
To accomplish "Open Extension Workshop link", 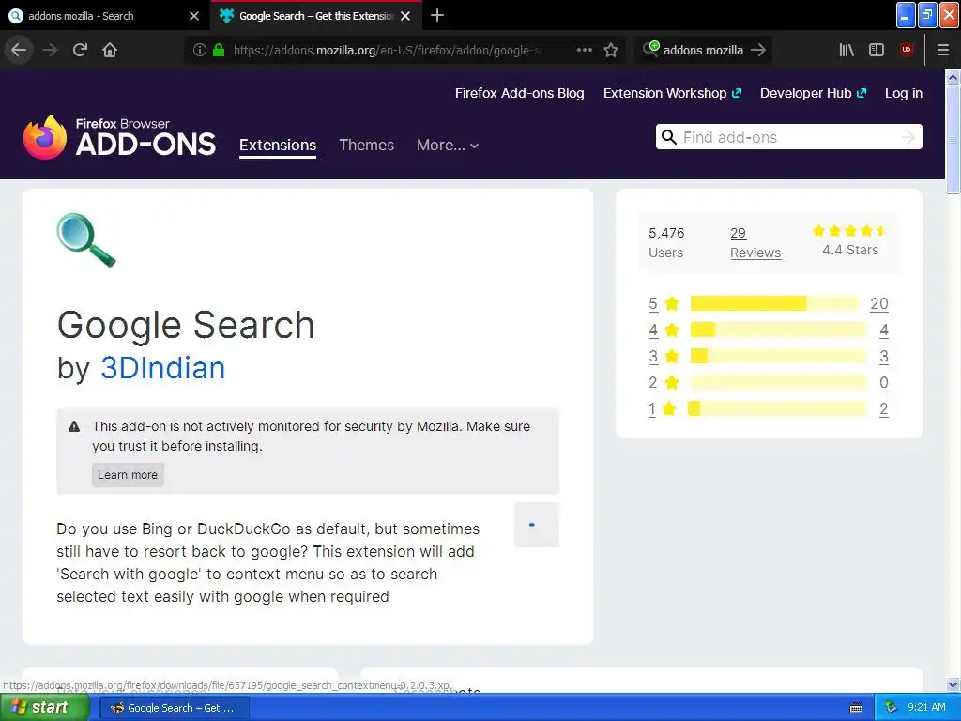I will [672, 93].
